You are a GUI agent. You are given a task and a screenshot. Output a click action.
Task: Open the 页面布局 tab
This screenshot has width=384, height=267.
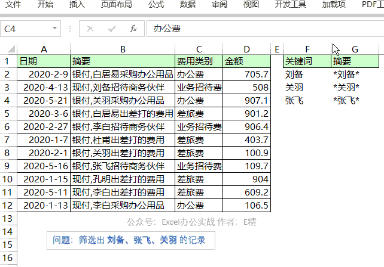pos(116,5)
